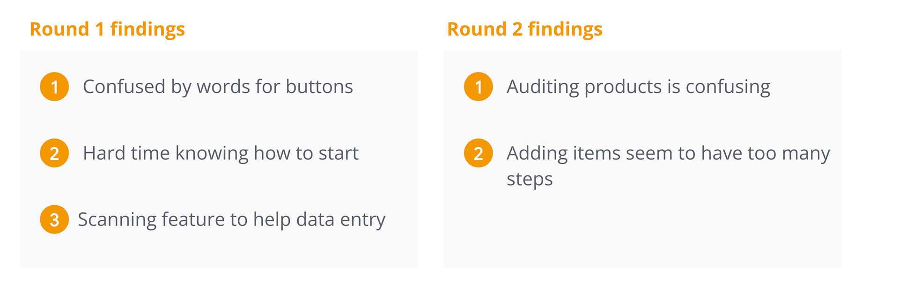Image resolution: width=899 pixels, height=291 pixels.
Task: Click 'Confused by words for buttons' text
Action: 218,87
